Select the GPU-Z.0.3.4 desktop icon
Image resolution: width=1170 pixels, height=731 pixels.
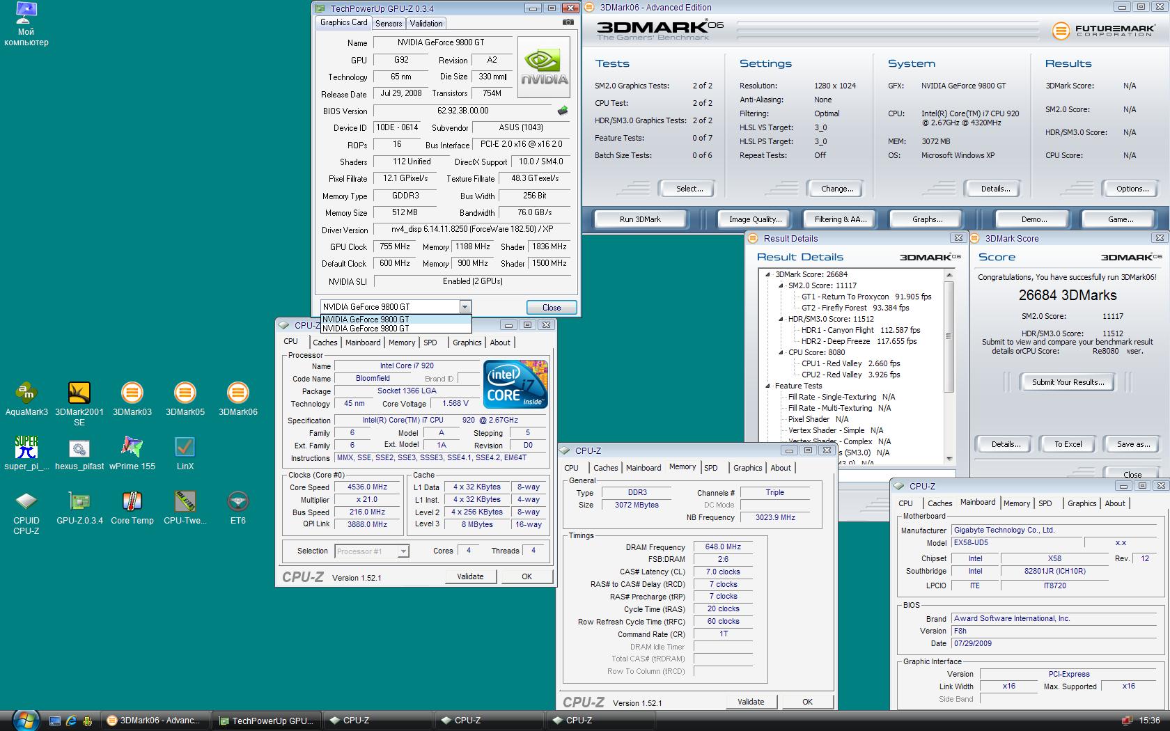pos(79,508)
